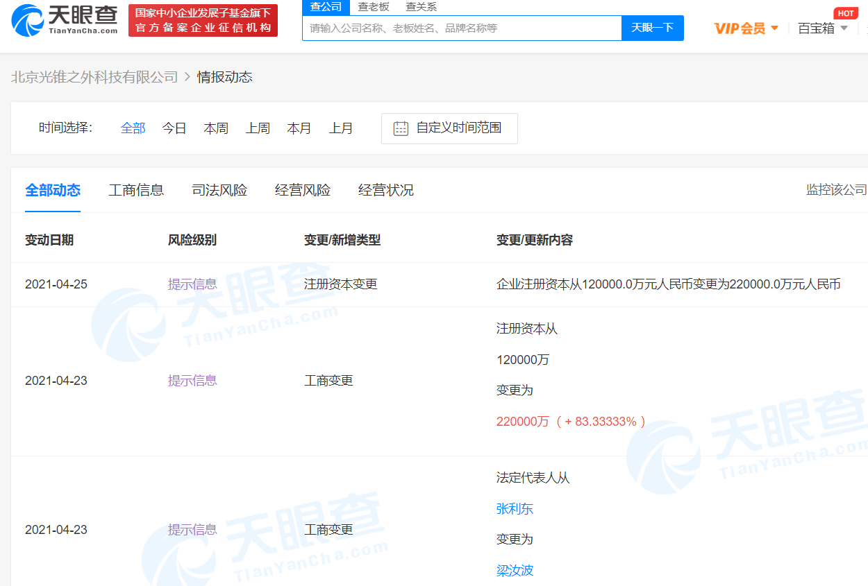Click the TianYanCha logo
The image size is (868, 586).
(x=65, y=20)
